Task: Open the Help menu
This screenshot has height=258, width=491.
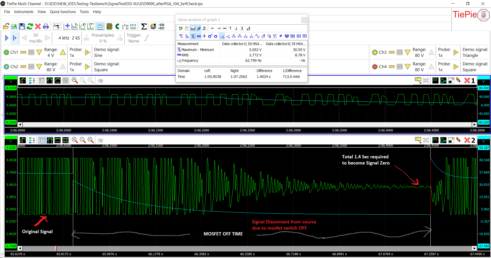Action: point(97,12)
